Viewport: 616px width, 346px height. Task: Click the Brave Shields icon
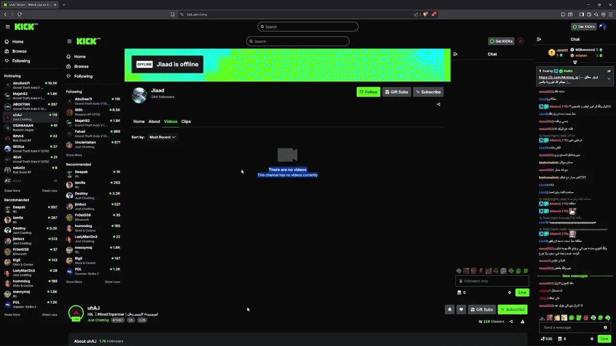click(425, 14)
